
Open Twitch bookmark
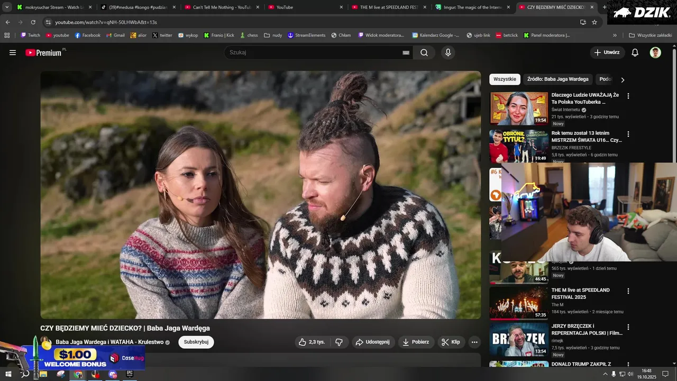(30, 35)
